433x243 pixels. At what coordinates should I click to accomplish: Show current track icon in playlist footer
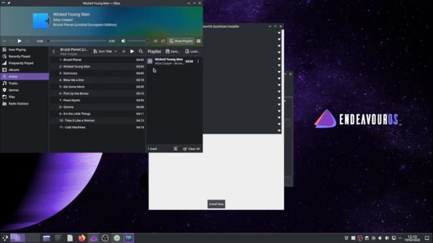[176, 148]
